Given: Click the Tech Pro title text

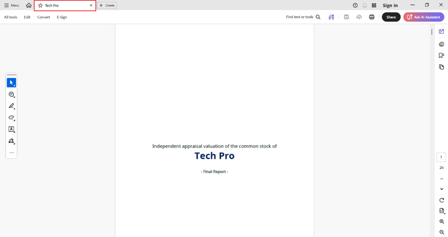Looking at the screenshot, I should [214, 156].
